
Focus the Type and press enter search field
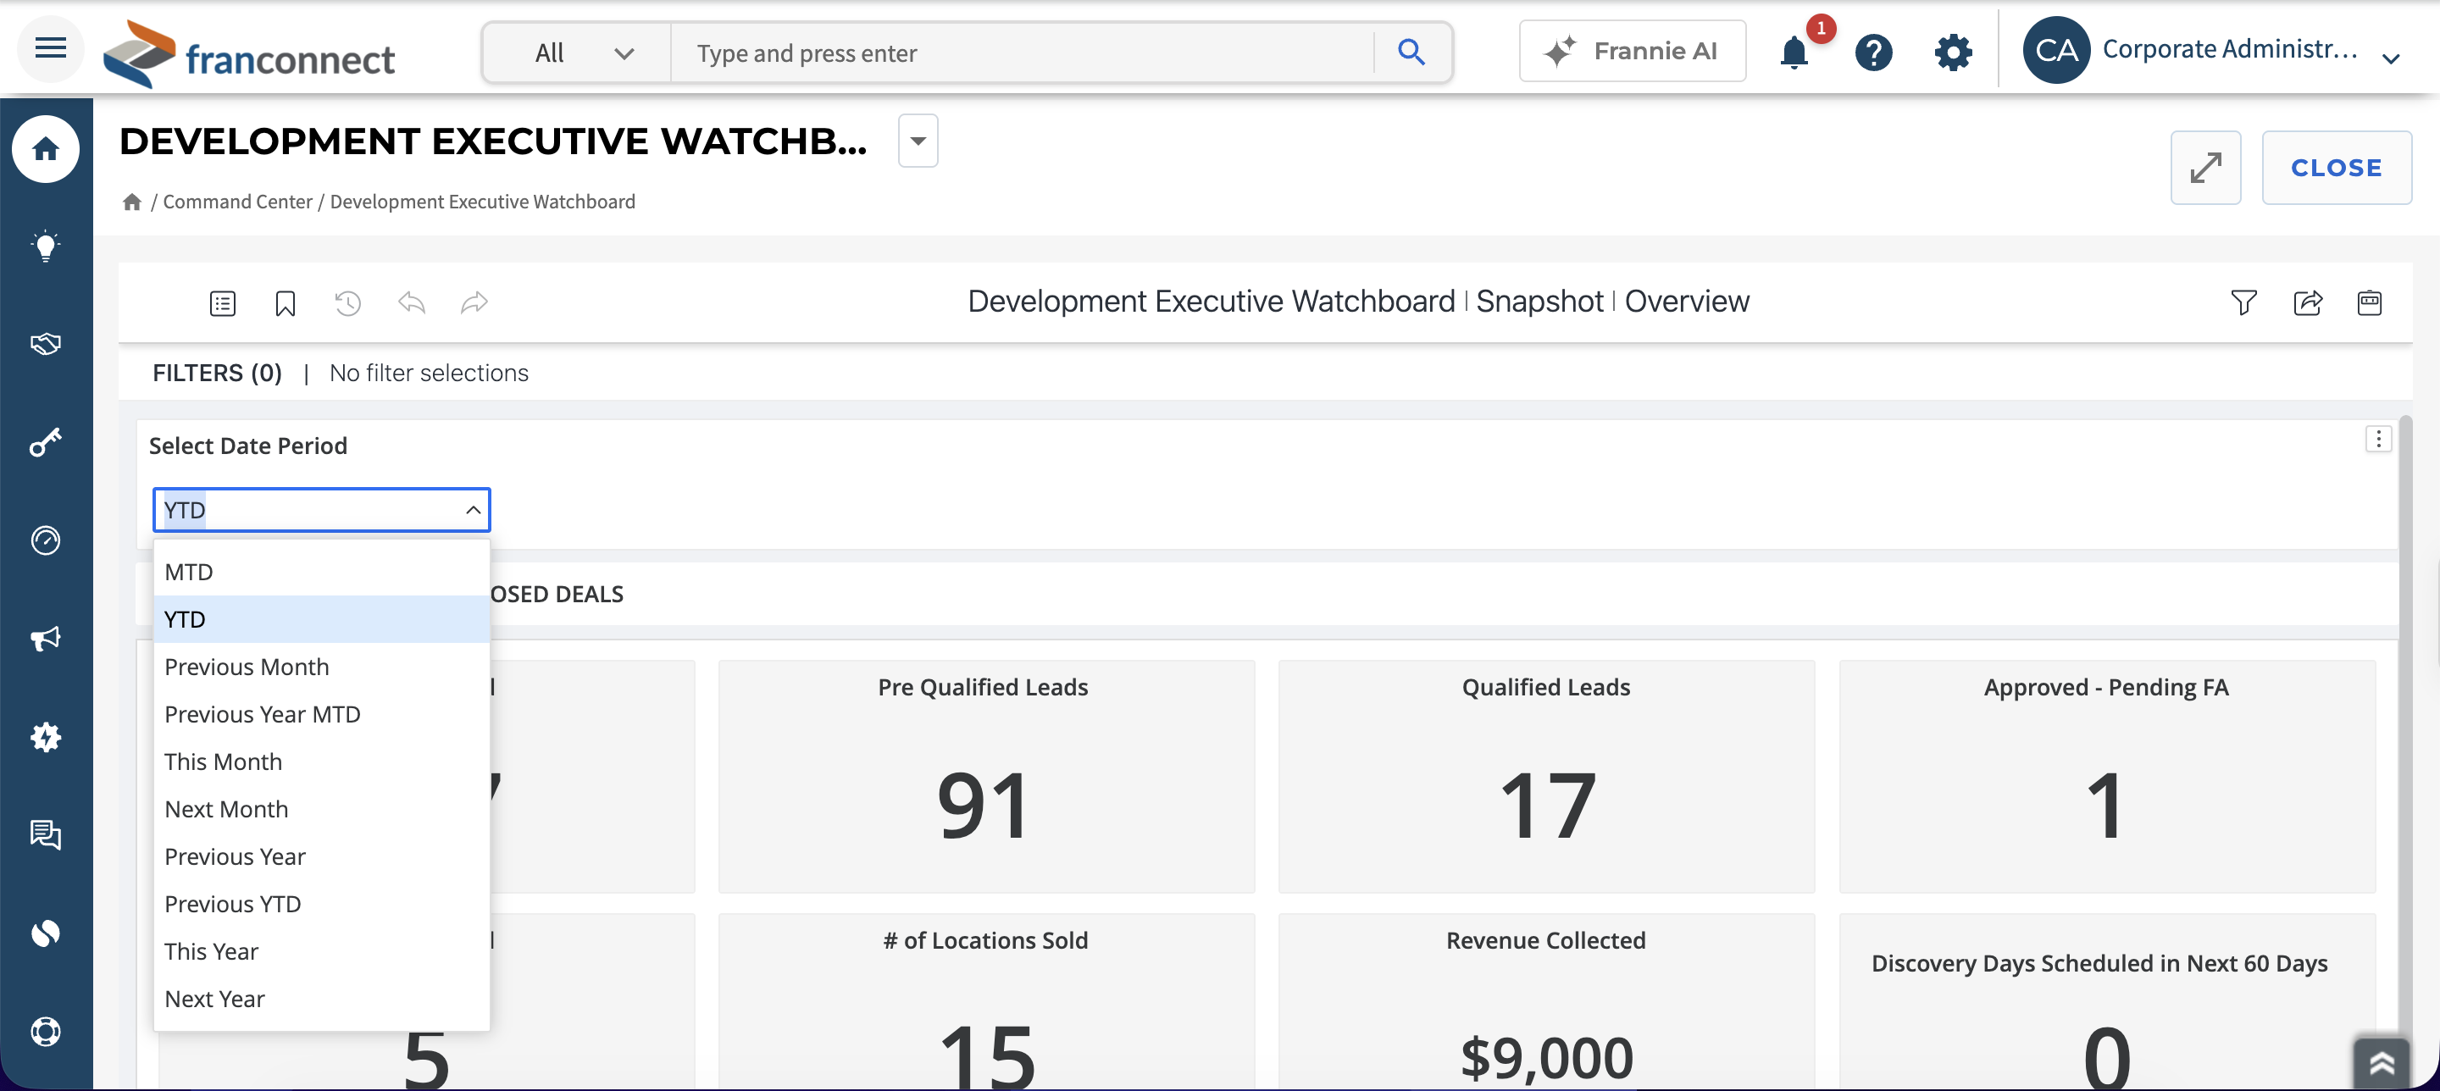click(x=1021, y=53)
